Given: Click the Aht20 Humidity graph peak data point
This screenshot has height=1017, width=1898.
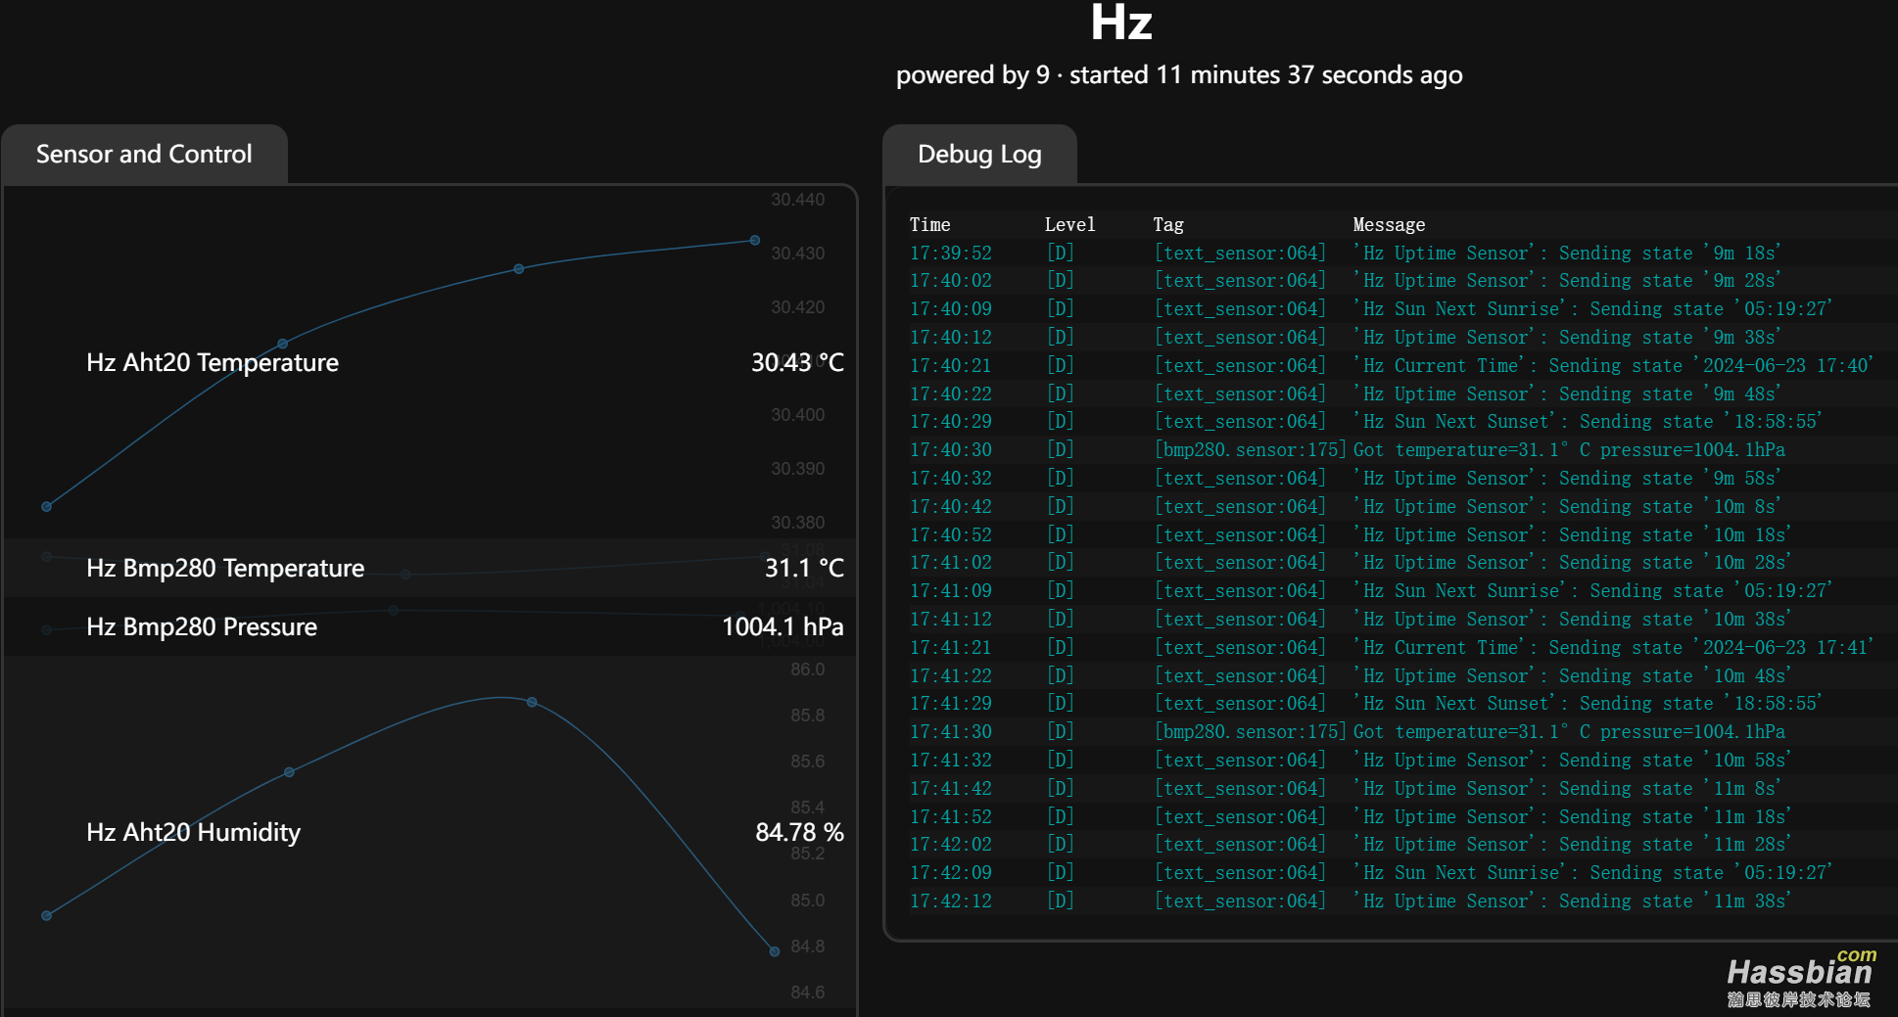Looking at the screenshot, I should click(532, 702).
